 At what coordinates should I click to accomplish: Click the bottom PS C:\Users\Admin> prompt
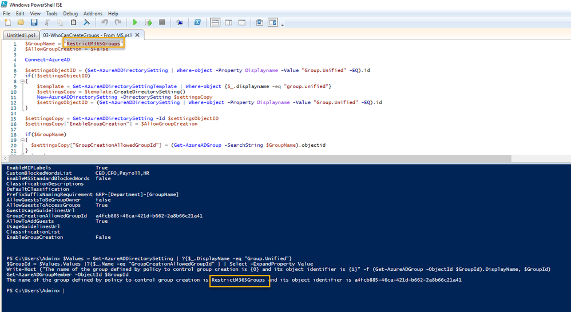33,290
